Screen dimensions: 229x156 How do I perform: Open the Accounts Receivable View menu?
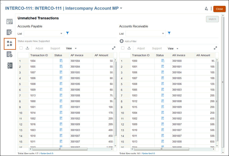pos(173,48)
